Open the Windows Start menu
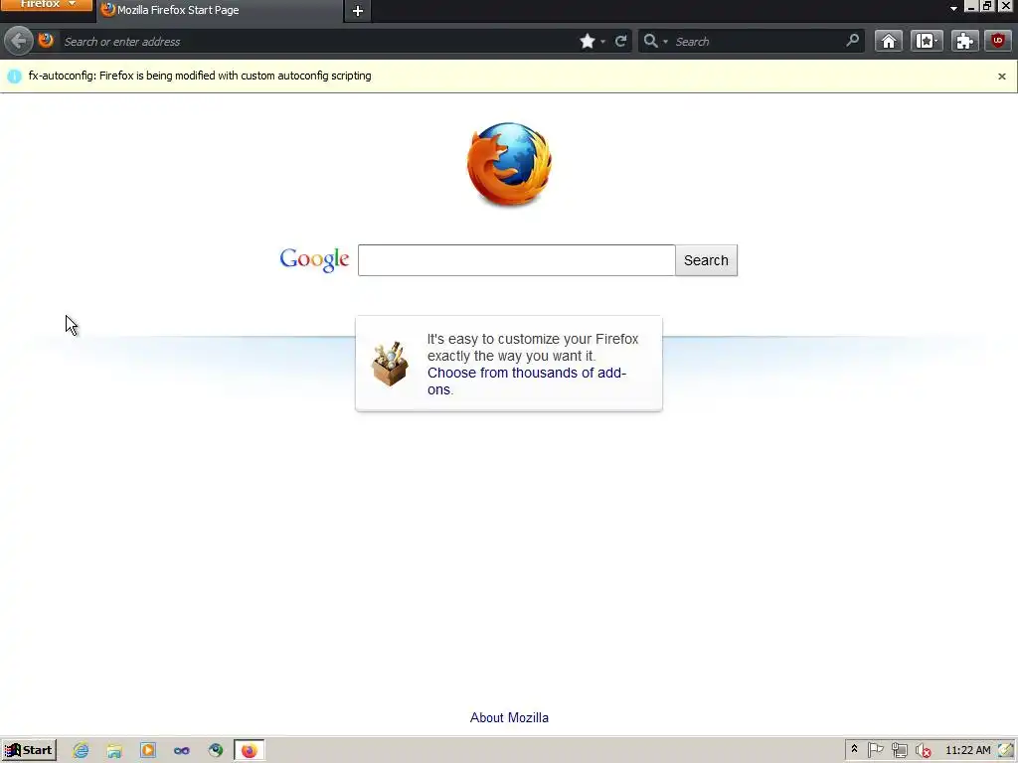Screen dimensions: 1018x763 (29, 750)
